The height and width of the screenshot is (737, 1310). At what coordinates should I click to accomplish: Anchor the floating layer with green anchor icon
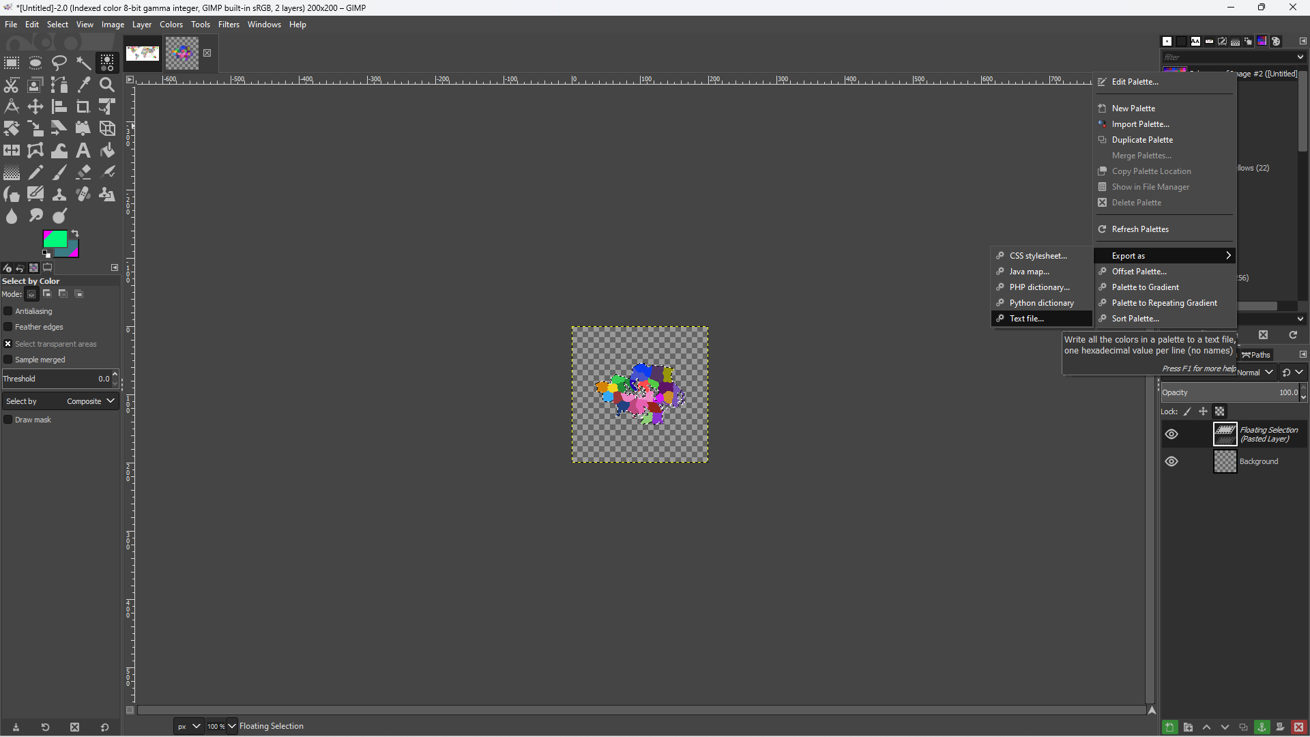(1262, 727)
